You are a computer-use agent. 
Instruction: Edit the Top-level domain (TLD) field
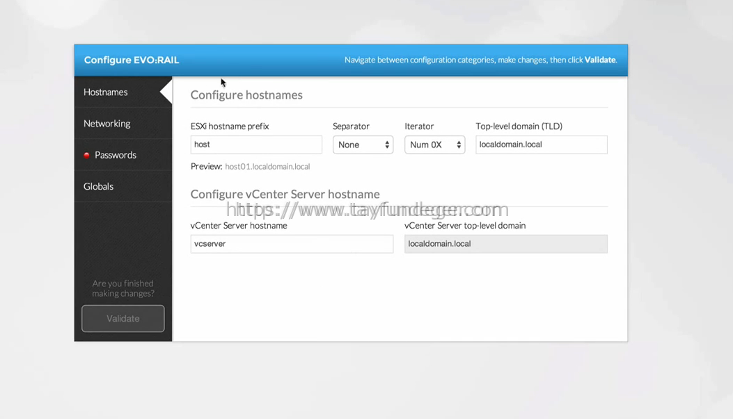[x=542, y=145]
